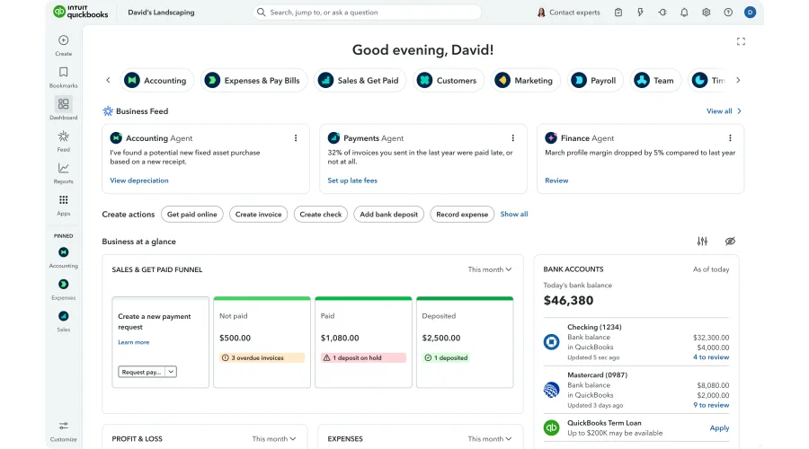This screenshot has height=449, width=809.
Task: Click Review link in Finance Agent card
Action: pos(556,180)
